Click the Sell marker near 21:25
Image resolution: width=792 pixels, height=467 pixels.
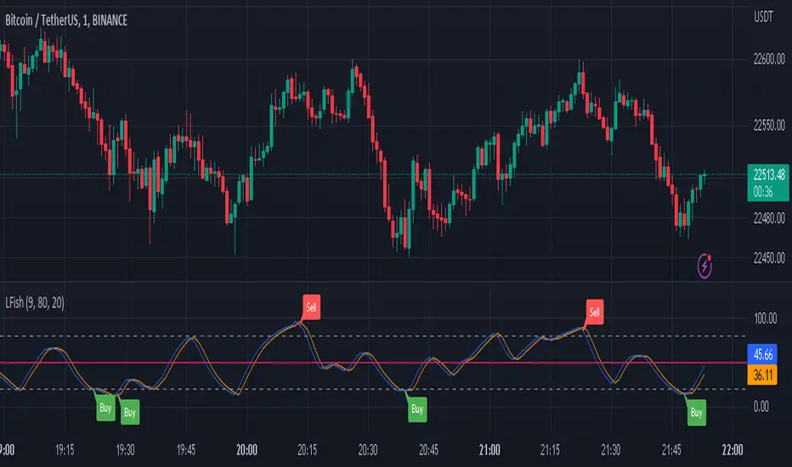[x=595, y=312]
